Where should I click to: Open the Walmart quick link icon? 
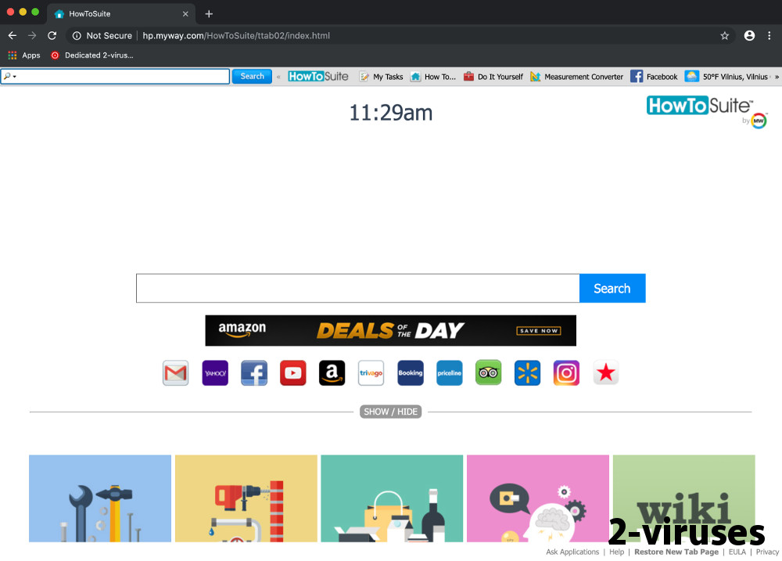coord(527,373)
